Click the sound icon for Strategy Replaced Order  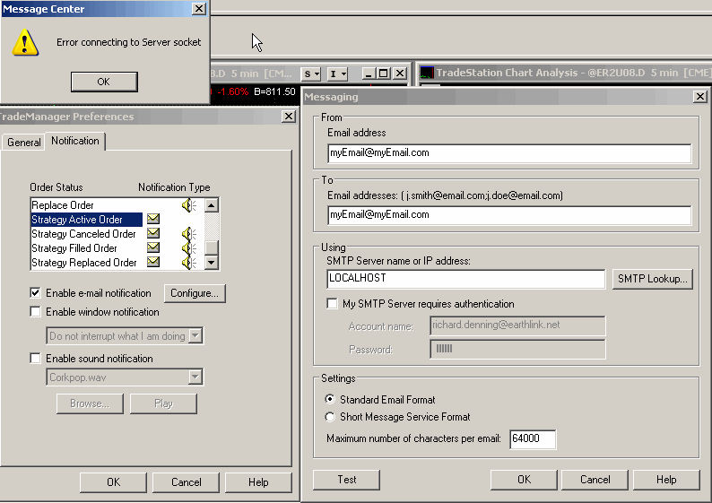[x=188, y=263]
